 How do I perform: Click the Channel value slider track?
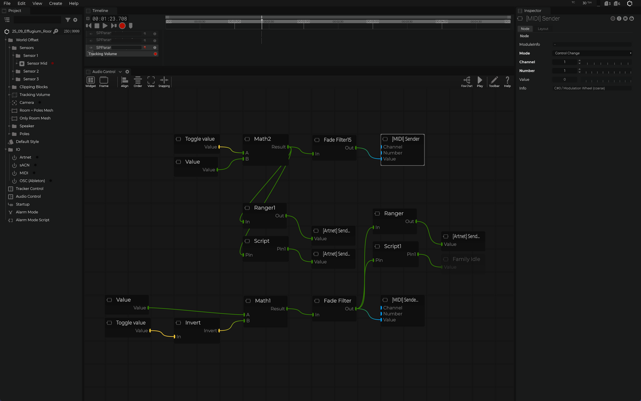607,62
